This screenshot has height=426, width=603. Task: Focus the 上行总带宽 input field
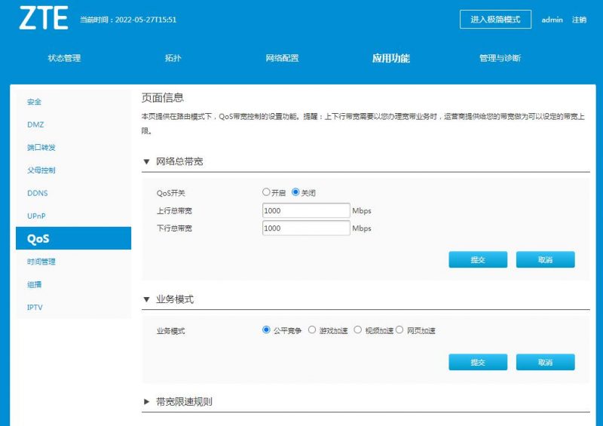tap(306, 211)
